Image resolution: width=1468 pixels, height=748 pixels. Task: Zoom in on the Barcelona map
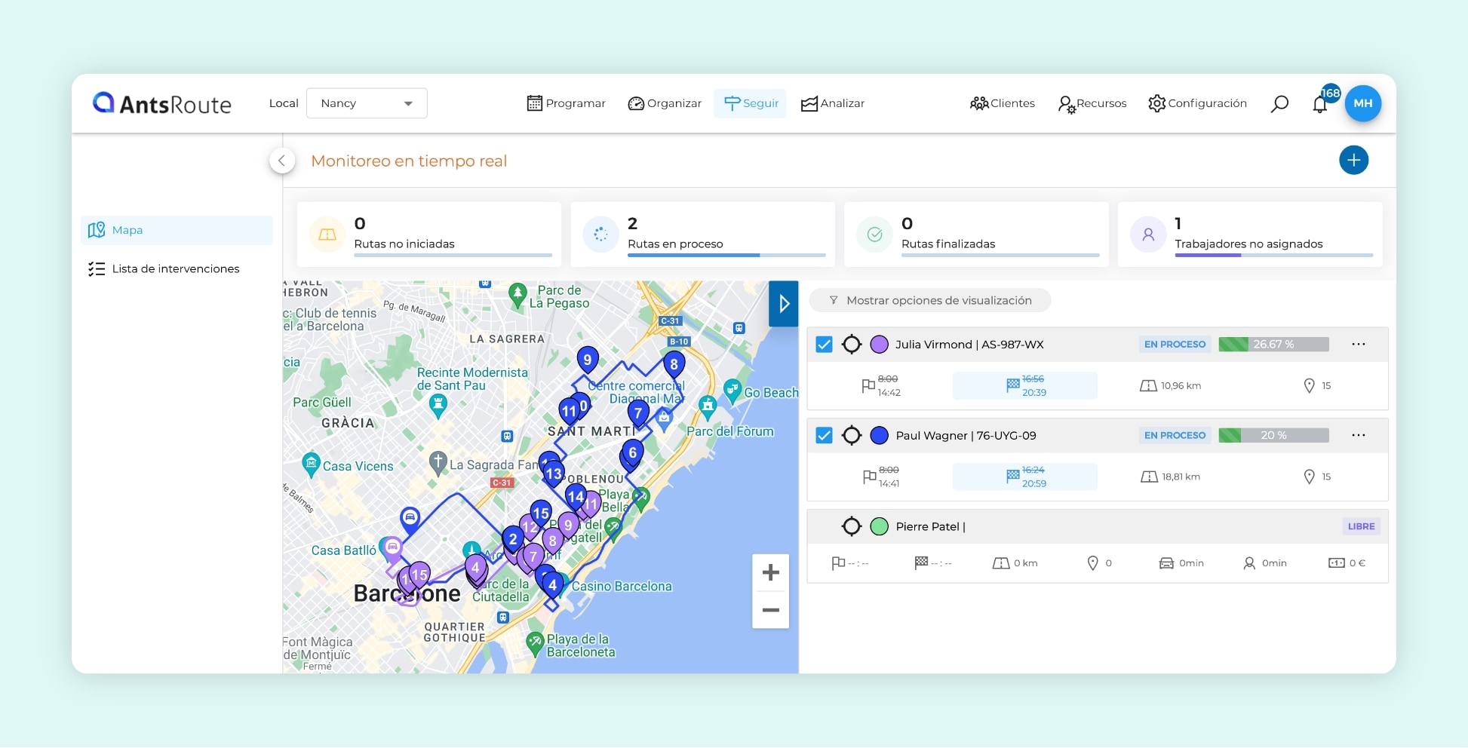pos(770,572)
